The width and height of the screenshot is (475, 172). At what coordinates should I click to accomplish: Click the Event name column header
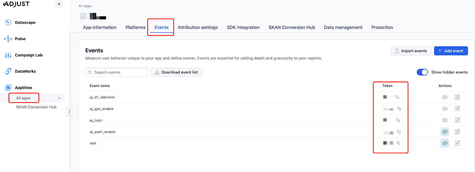pos(100,86)
